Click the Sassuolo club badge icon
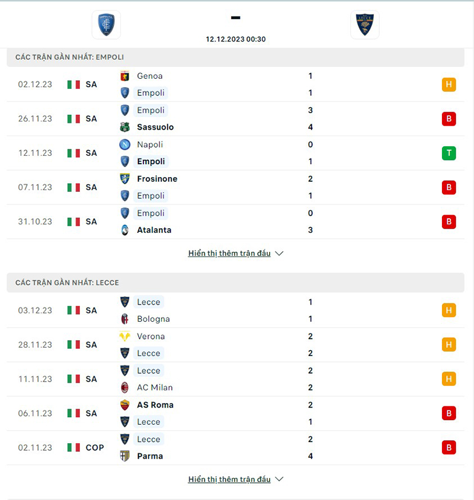Viewport: 474px width, 500px height. tap(124, 127)
